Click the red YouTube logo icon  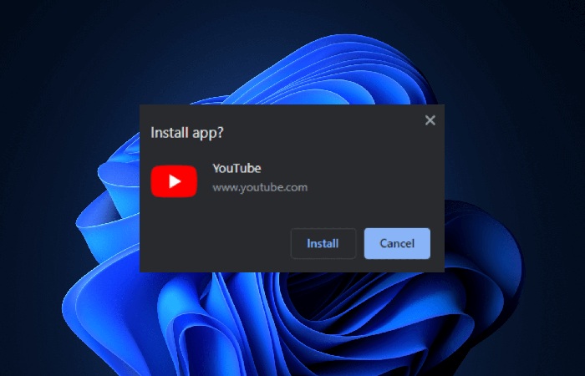tap(174, 181)
